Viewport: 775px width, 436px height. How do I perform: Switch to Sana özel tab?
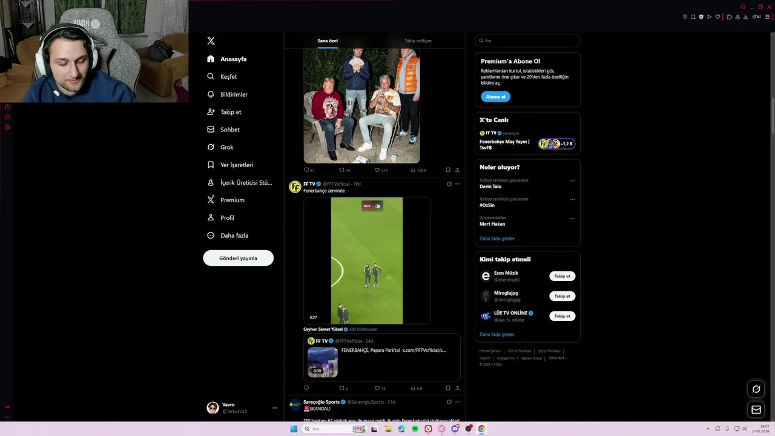pyautogui.click(x=328, y=41)
